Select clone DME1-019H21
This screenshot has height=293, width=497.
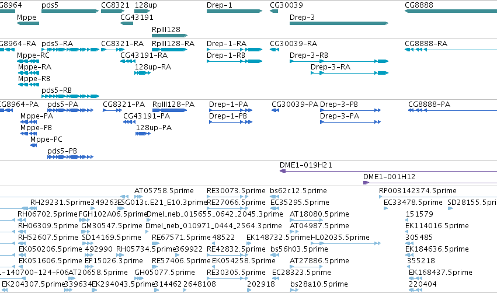[x=388, y=172]
